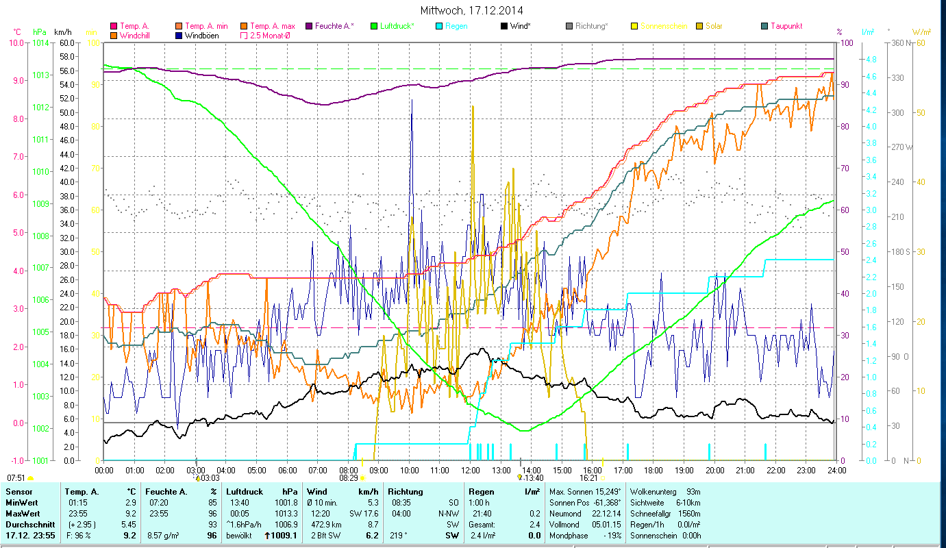Click the teal Taupunkt legend swatch
Screen dimensions: 946x548
pos(764,26)
